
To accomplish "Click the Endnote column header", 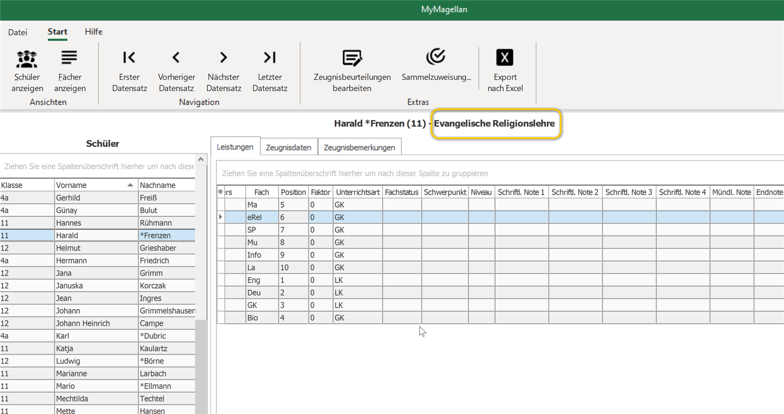I will [769, 192].
